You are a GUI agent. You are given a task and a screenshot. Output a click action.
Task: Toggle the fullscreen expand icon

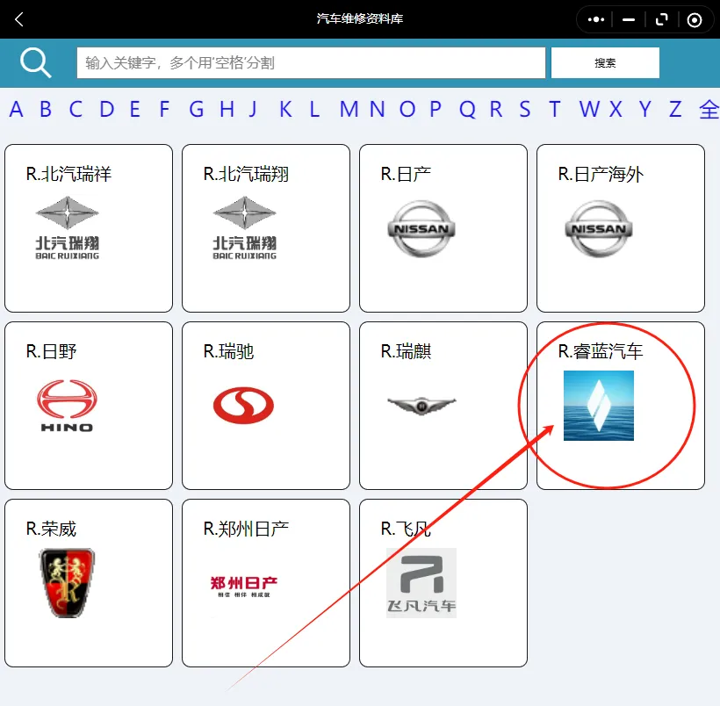(662, 19)
